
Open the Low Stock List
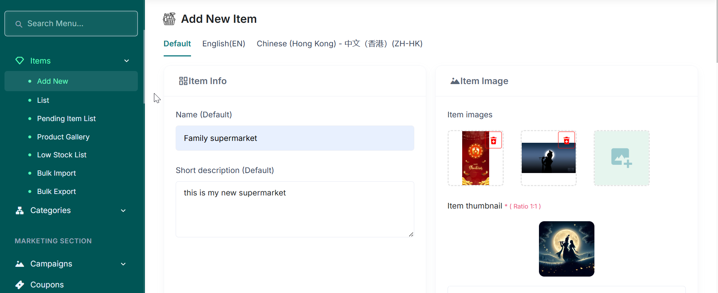[x=62, y=155]
